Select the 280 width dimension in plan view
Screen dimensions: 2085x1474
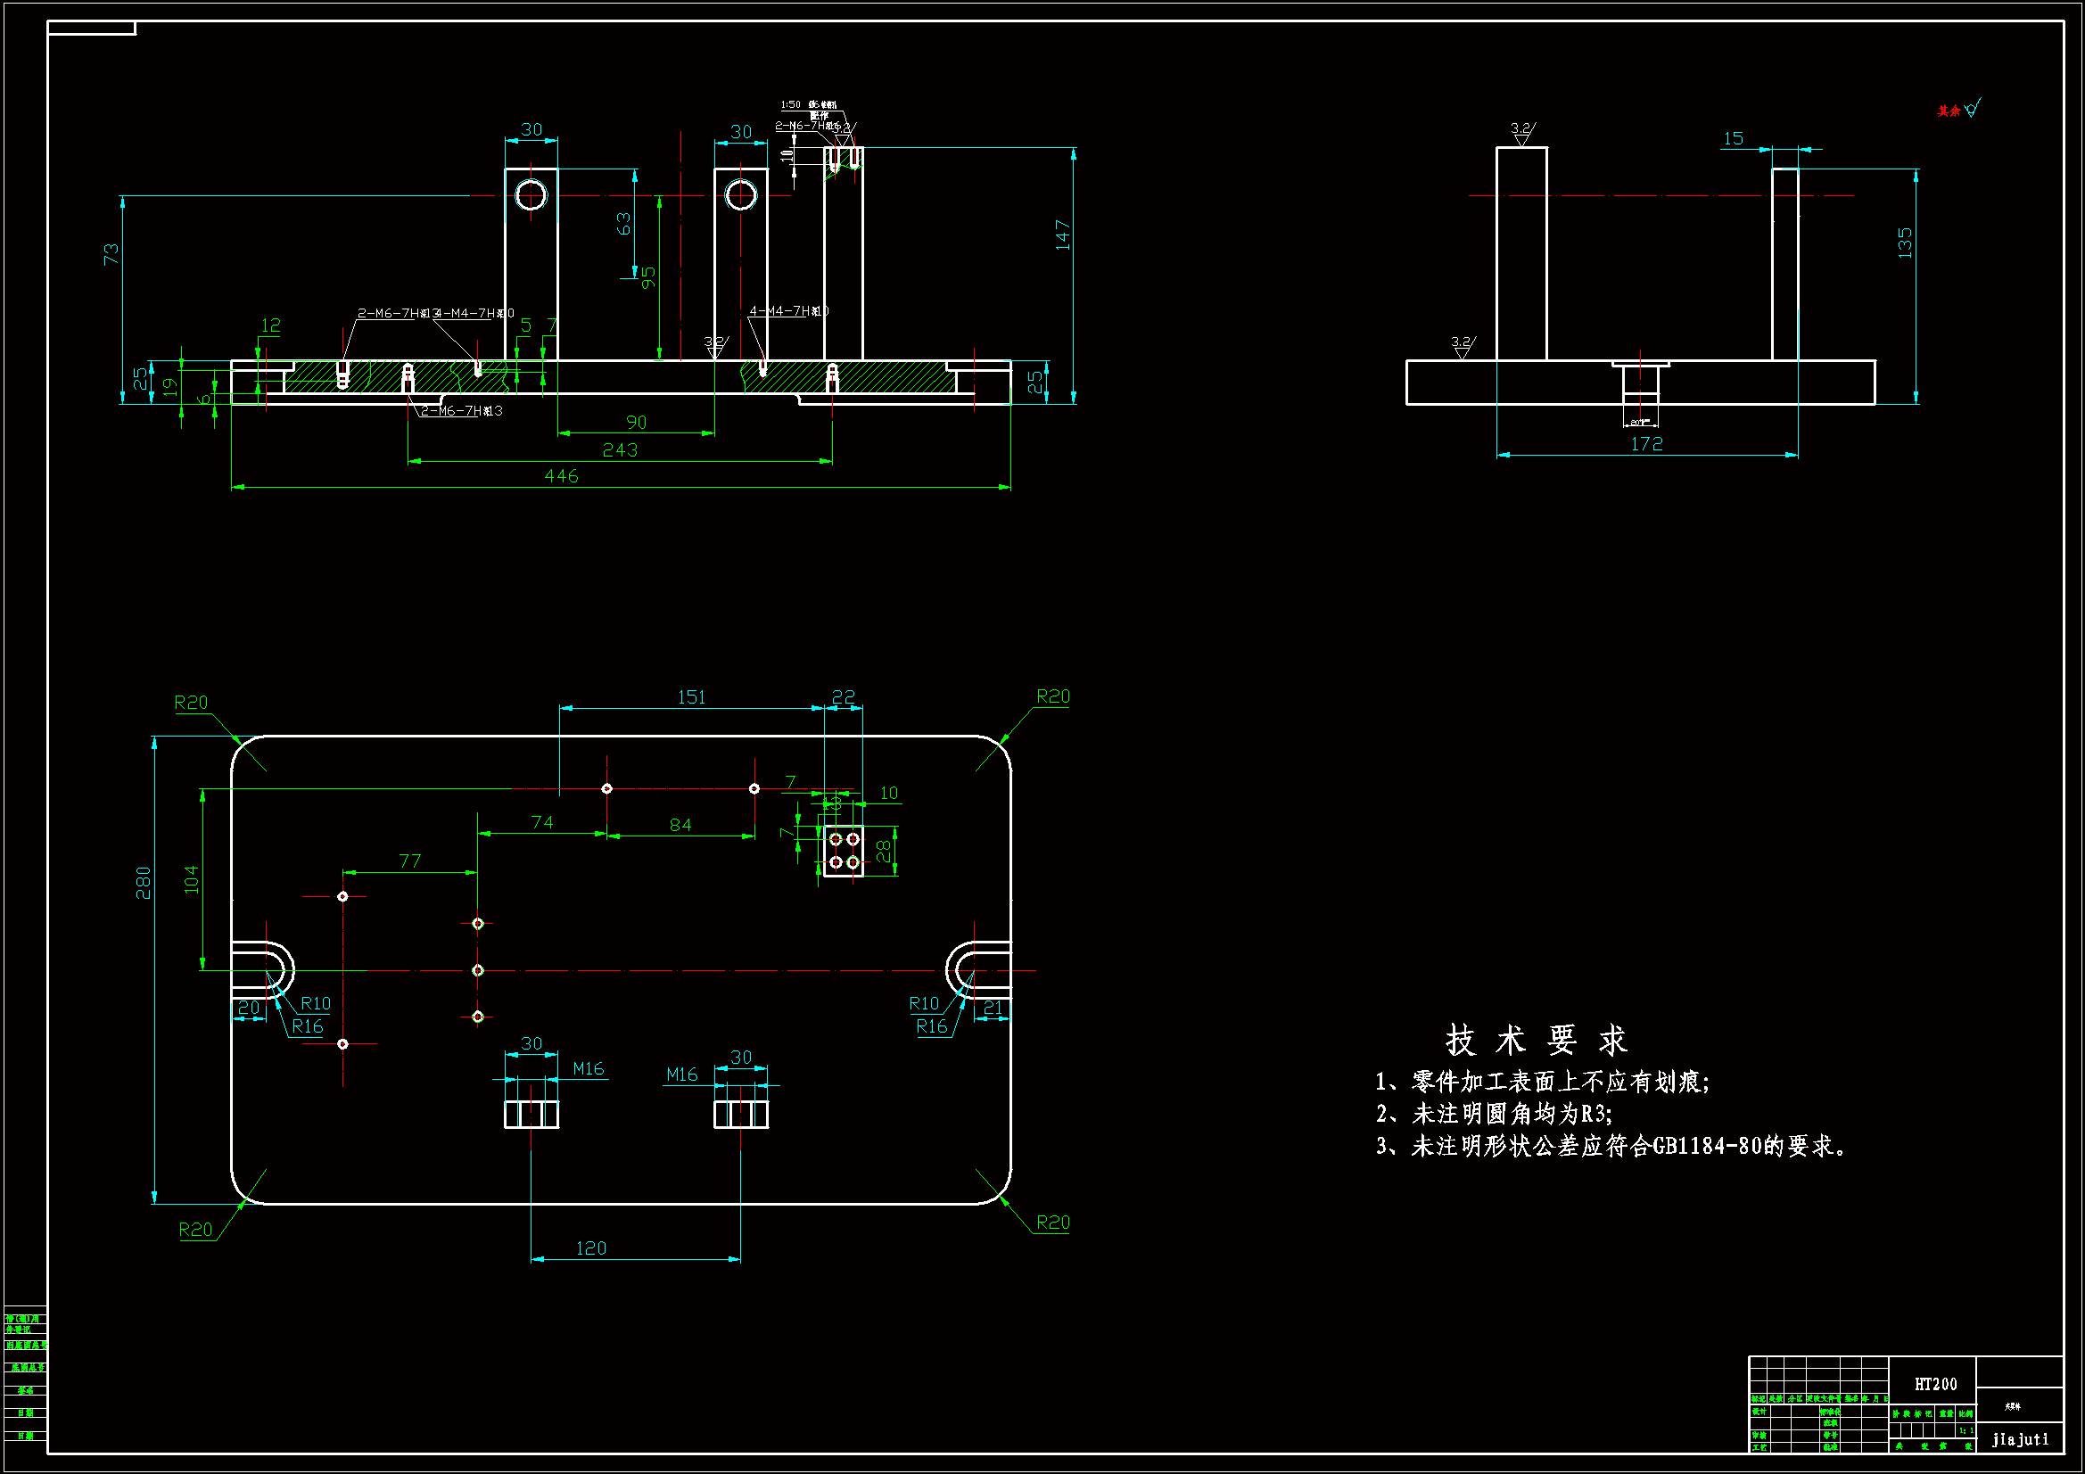[144, 883]
